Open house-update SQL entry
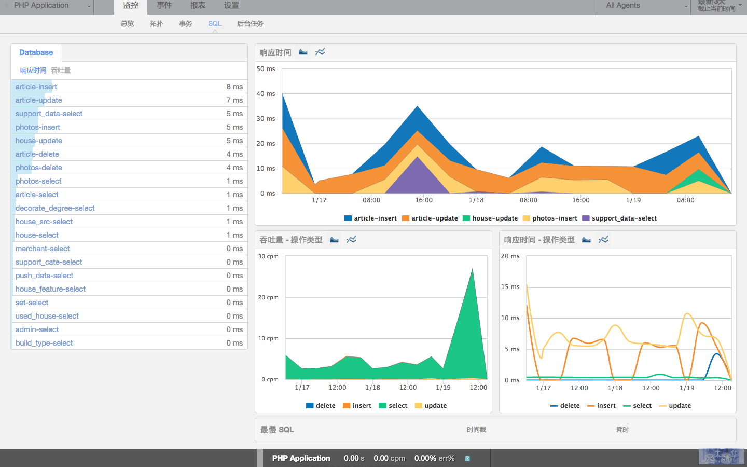Viewport: 747px width, 467px height. click(x=129, y=141)
